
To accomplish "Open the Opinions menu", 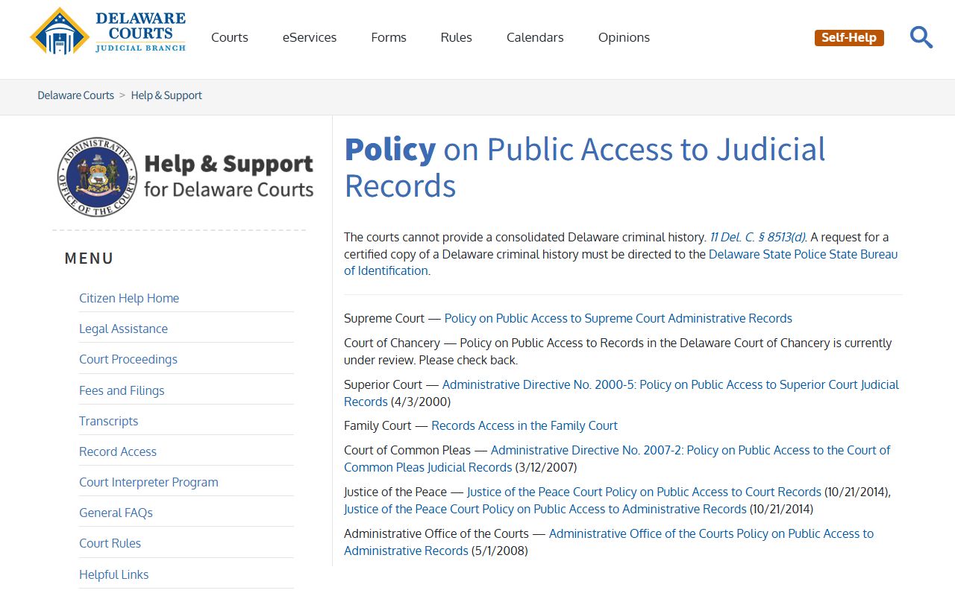I will pyautogui.click(x=624, y=37).
